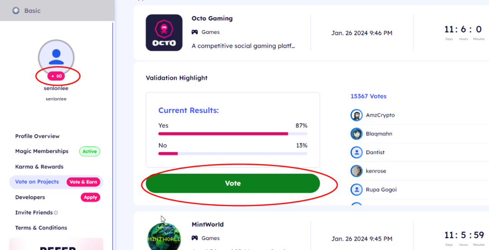Screen dimensions: 489x250
Task: Open the Terms & Conditions link
Action: point(41,228)
